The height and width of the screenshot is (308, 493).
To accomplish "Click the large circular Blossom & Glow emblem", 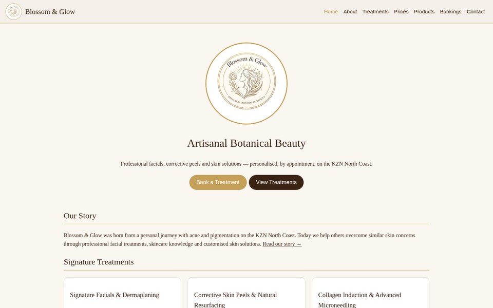I will point(246,83).
